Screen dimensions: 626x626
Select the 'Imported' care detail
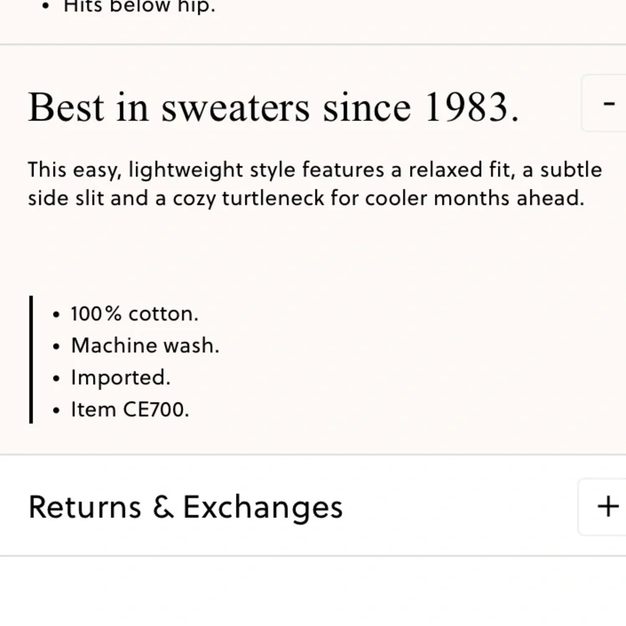pyautogui.click(x=121, y=377)
